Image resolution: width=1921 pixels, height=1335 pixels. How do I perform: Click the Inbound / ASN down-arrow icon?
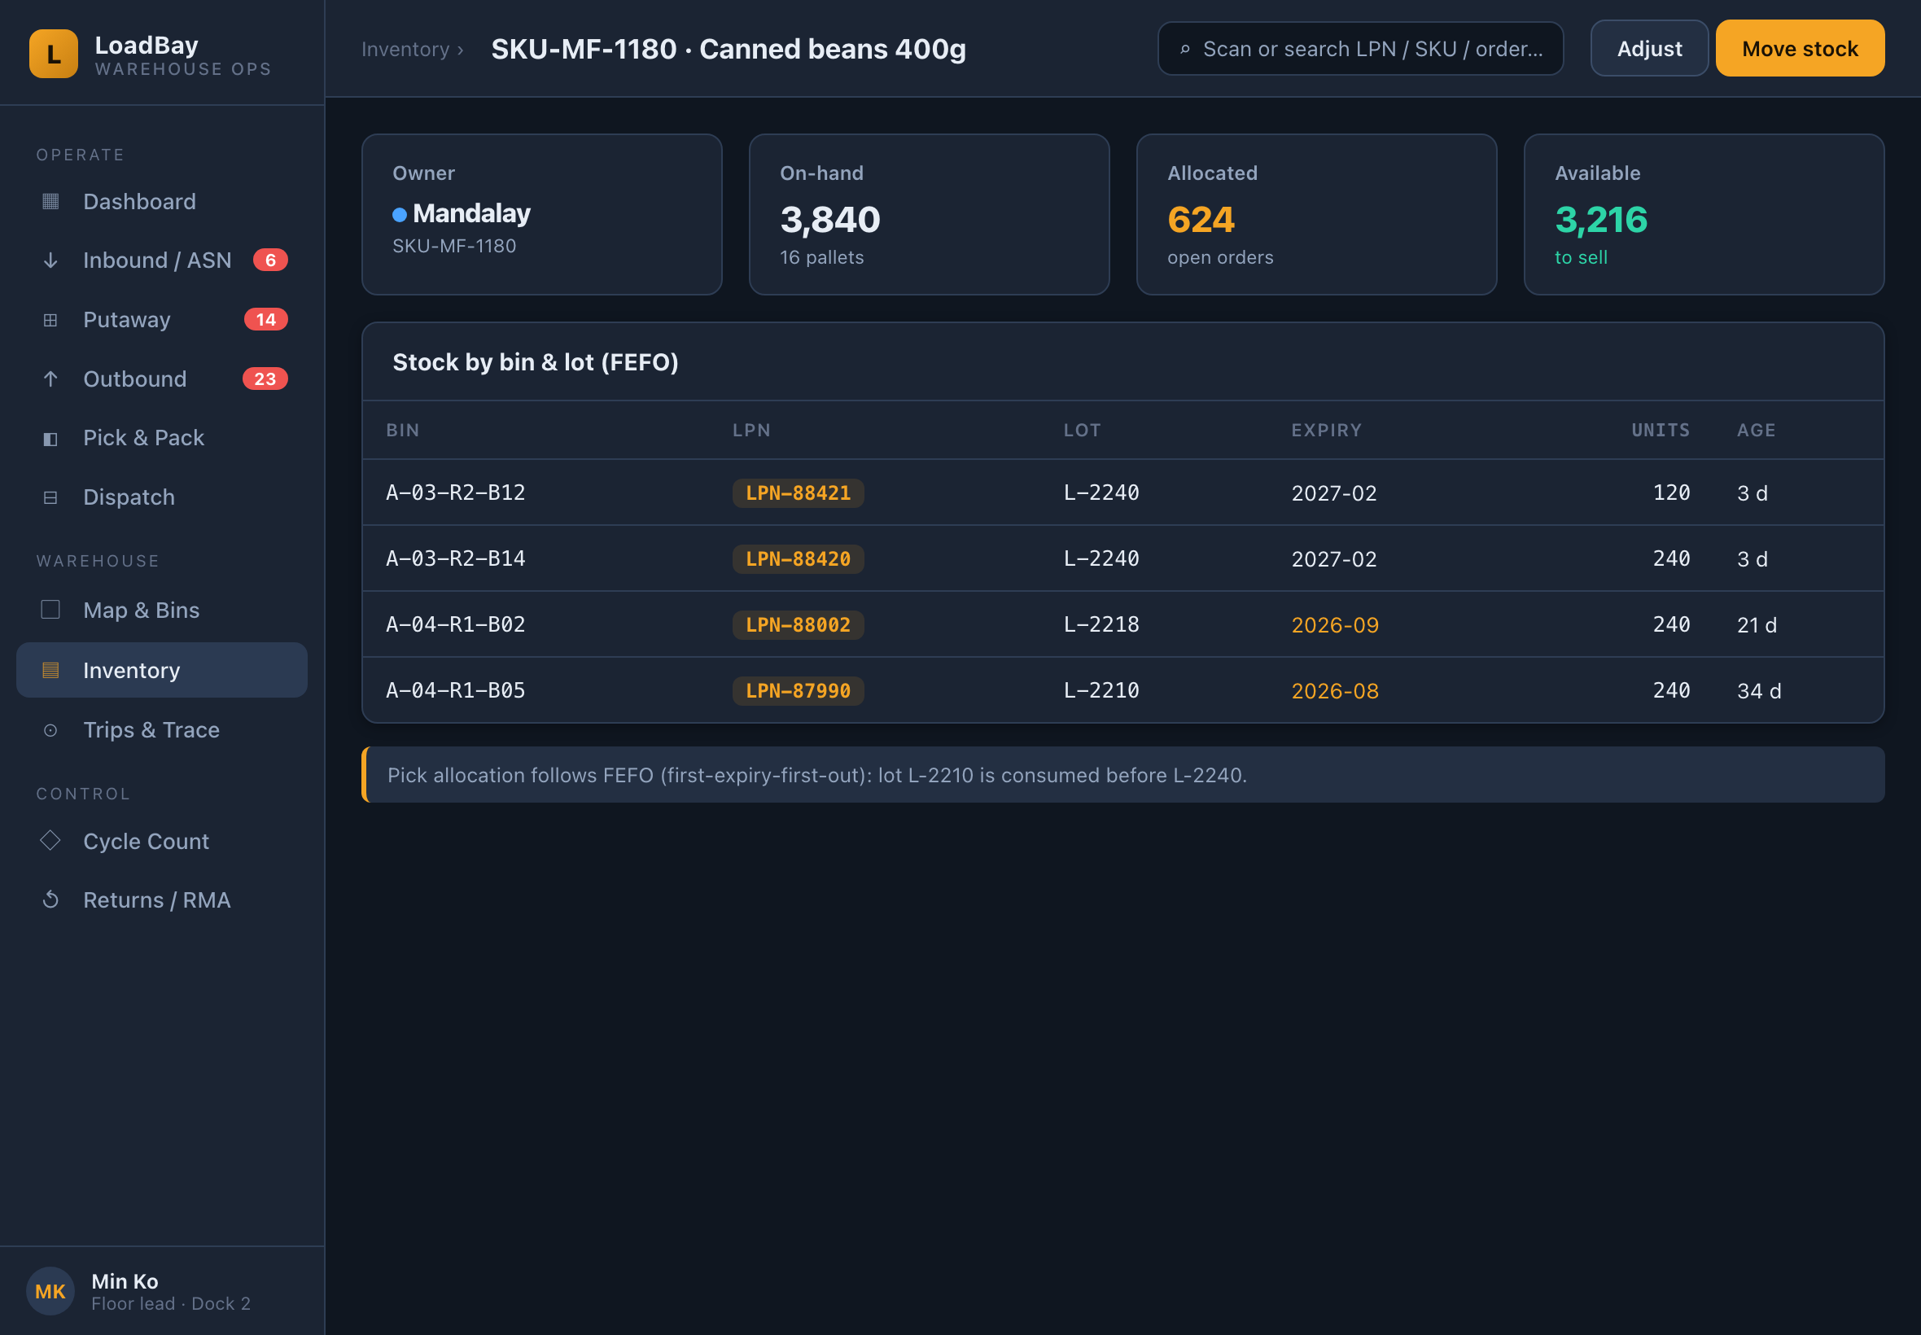coord(50,260)
